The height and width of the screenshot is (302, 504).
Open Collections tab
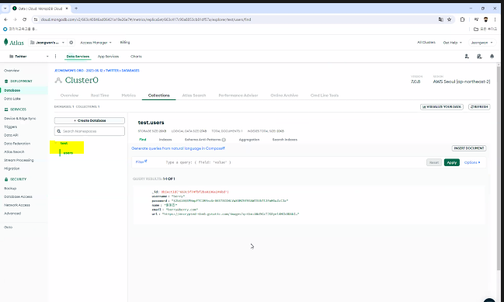pyautogui.click(x=158, y=95)
